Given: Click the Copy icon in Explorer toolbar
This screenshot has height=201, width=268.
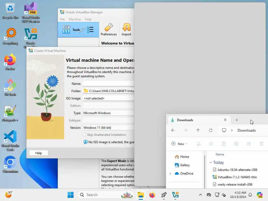Looking at the screenshot, I should [x=211, y=144].
